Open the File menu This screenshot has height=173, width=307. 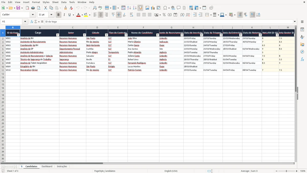click(x=3, y=2)
